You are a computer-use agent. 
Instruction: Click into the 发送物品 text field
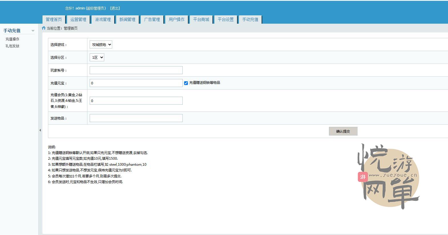click(136, 118)
